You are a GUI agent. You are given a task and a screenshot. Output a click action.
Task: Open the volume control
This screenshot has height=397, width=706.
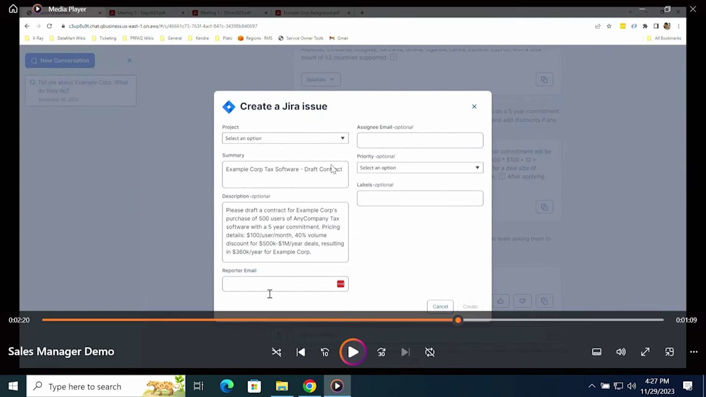[621, 352]
